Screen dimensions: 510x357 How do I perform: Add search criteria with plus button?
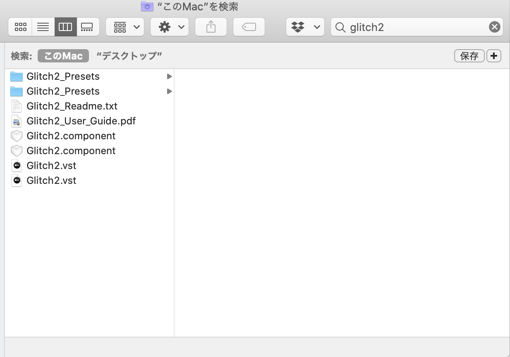click(494, 56)
